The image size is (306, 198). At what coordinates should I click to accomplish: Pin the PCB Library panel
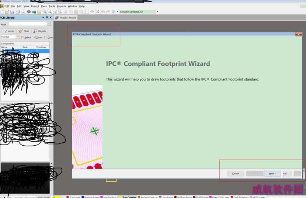coord(47,17)
